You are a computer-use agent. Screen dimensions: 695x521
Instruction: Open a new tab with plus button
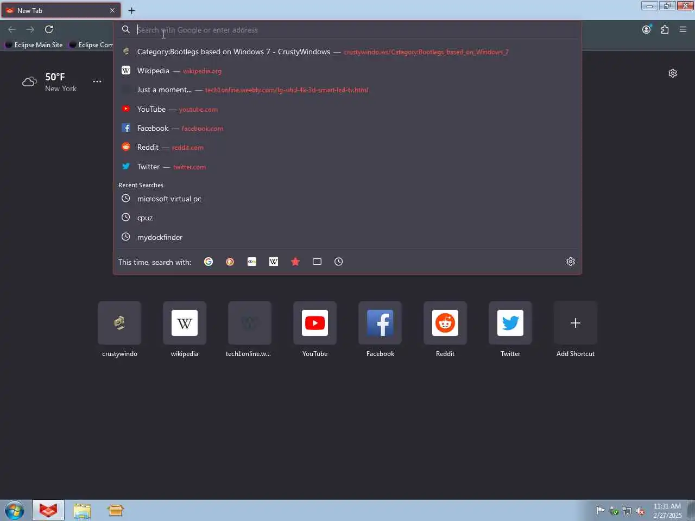pos(131,10)
